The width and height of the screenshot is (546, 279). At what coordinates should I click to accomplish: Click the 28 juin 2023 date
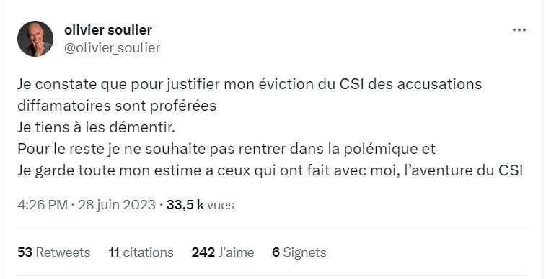point(117,205)
